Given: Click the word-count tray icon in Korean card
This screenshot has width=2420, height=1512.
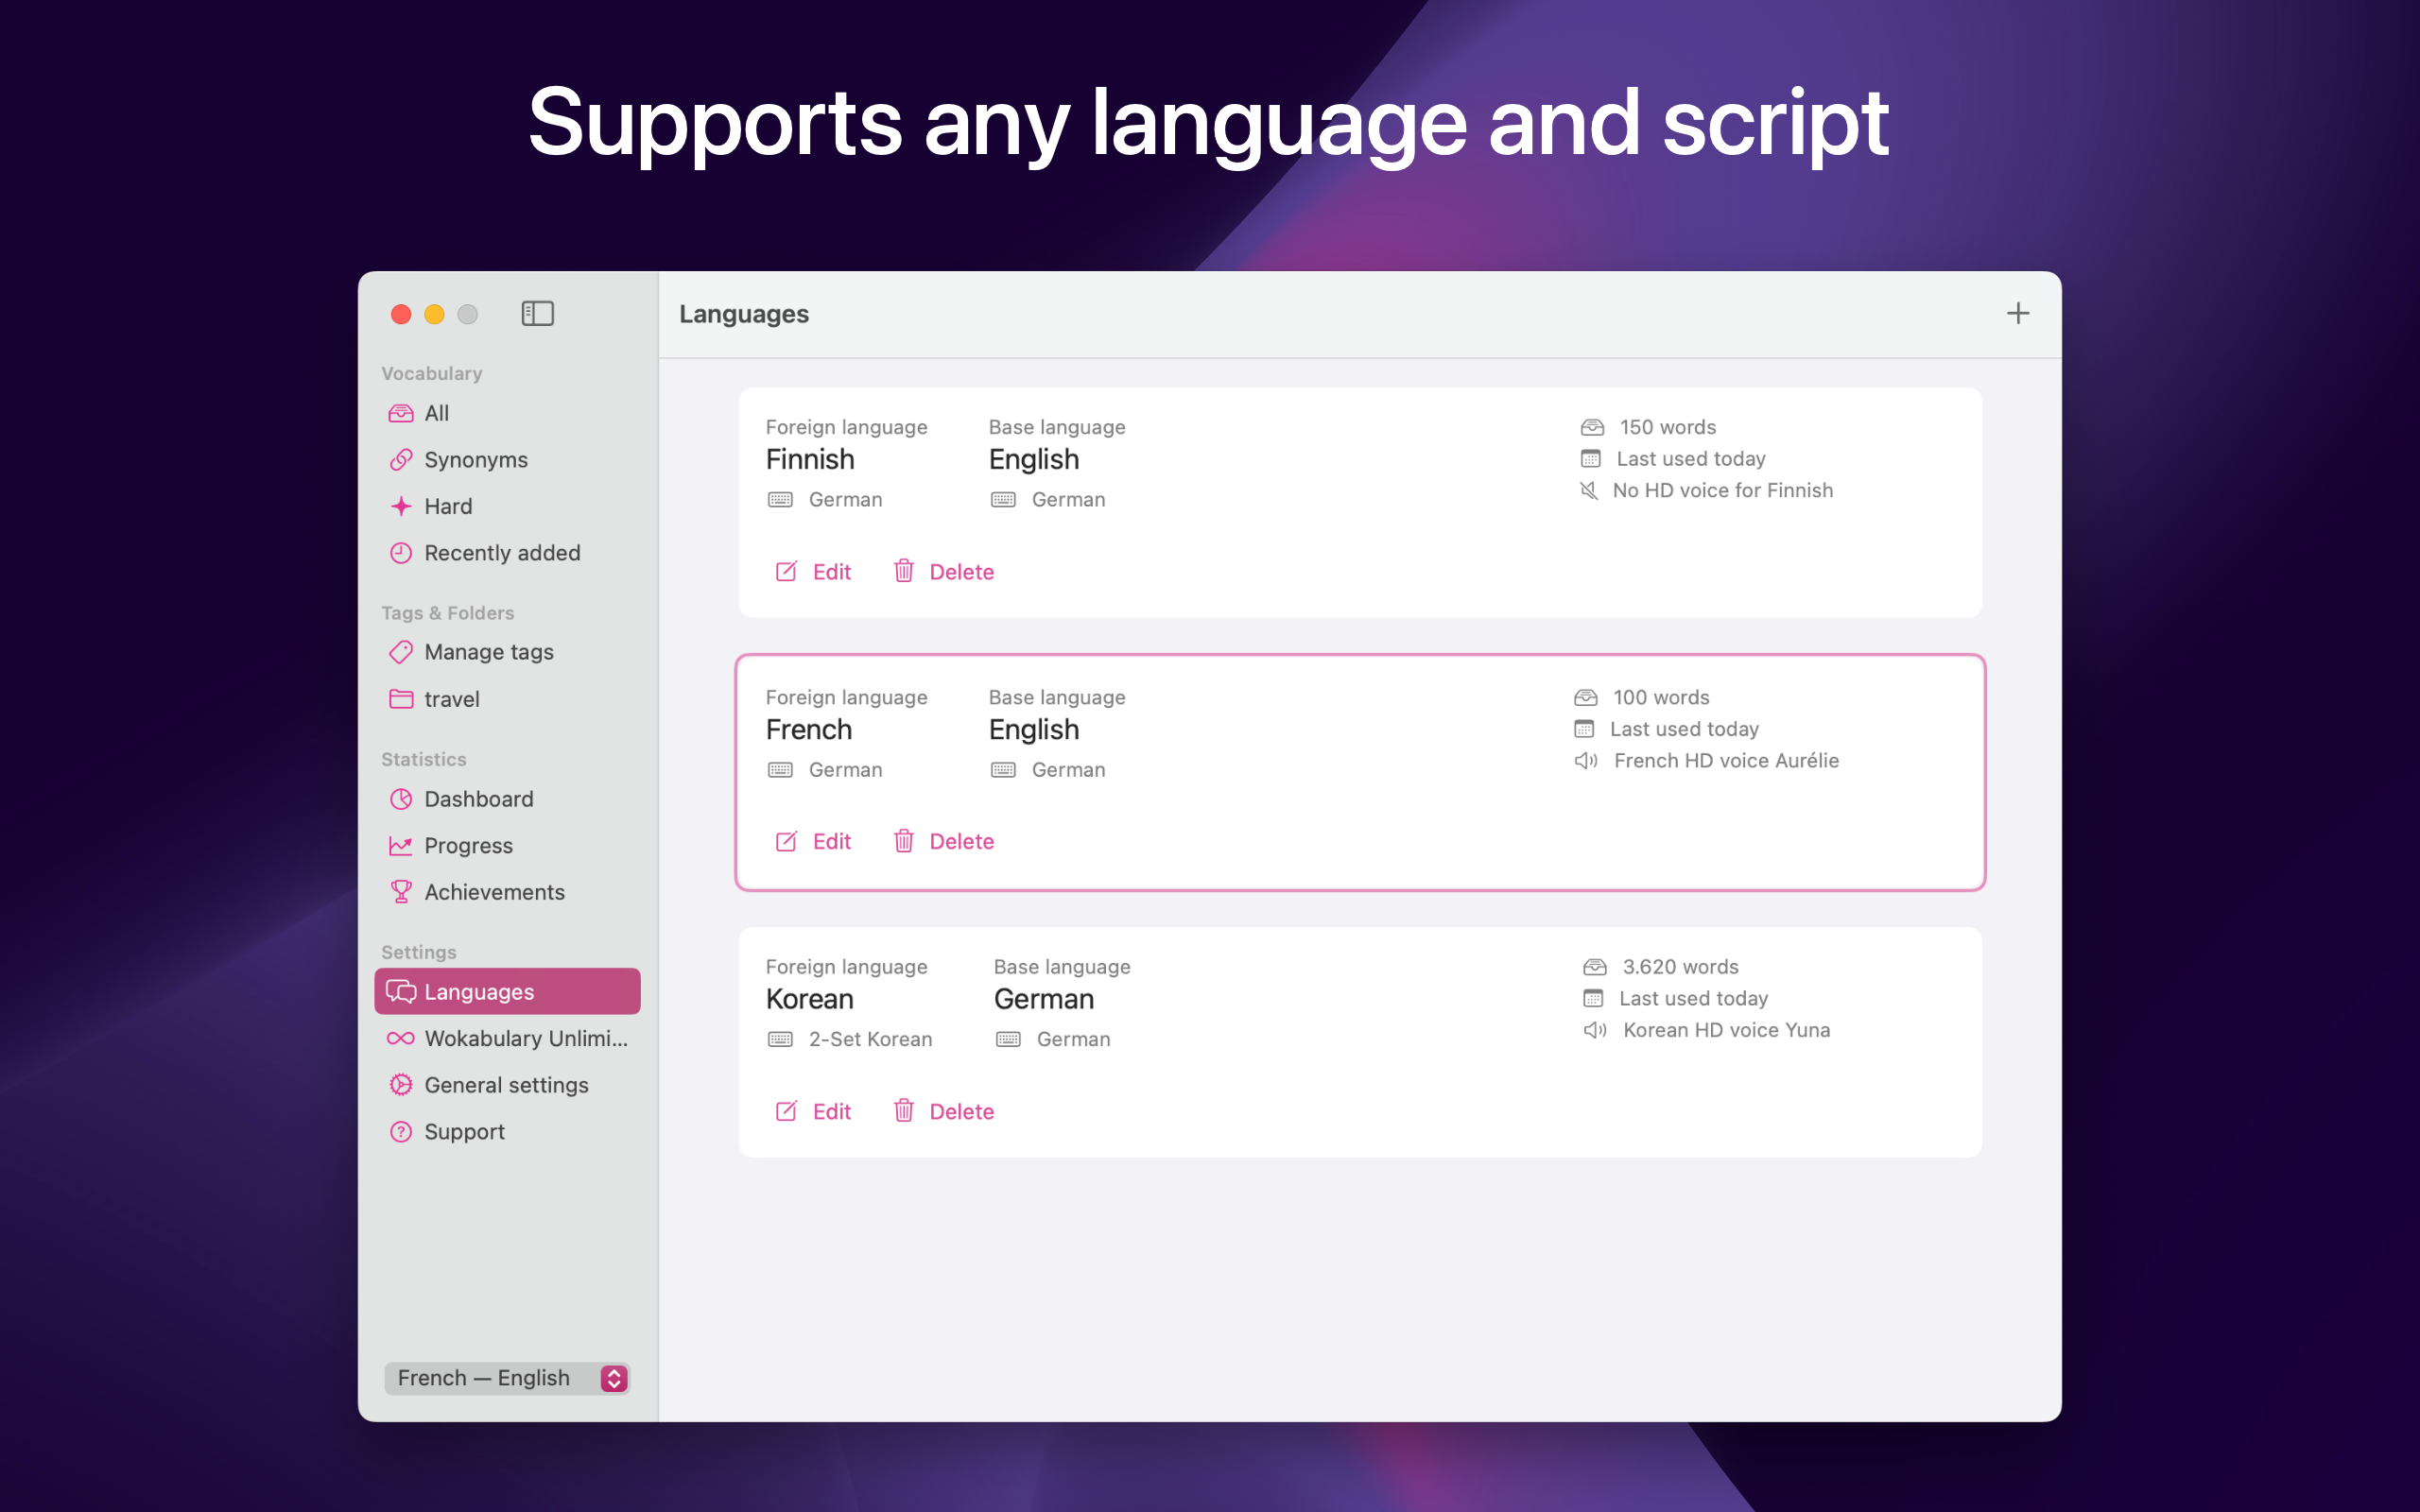Looking at the screenshot, I should click(x=1595, y=967).
